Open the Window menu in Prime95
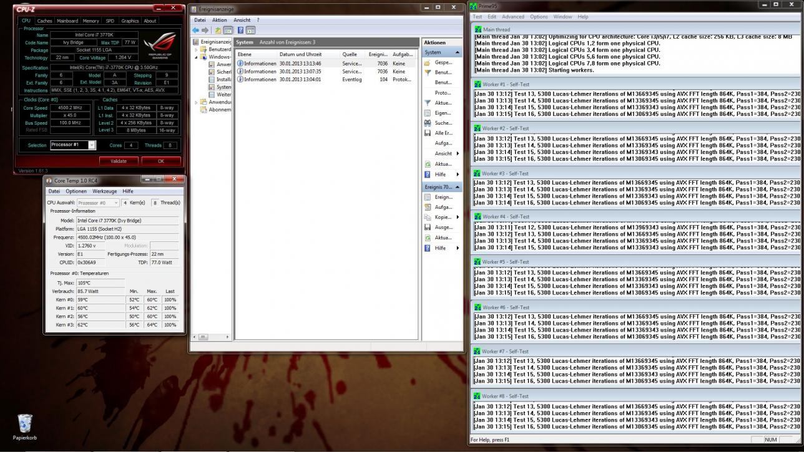 (562, 17)
